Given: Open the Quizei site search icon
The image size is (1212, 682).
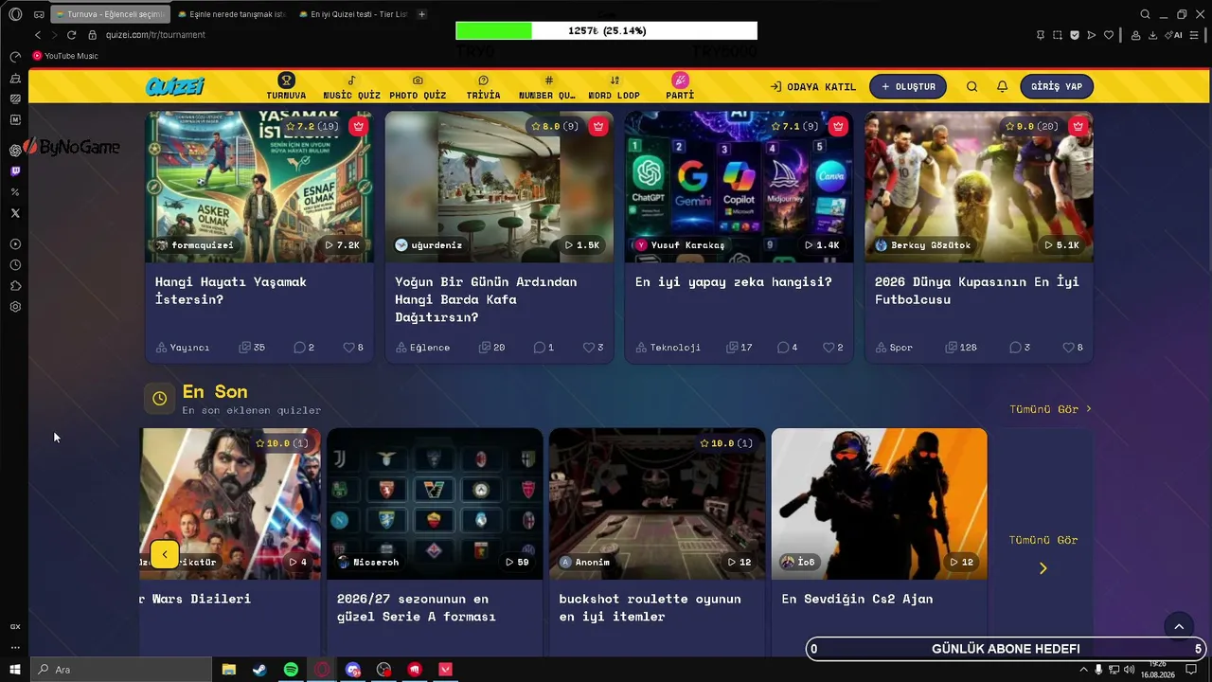Looking at the screenshot, I should pos(971,86).
